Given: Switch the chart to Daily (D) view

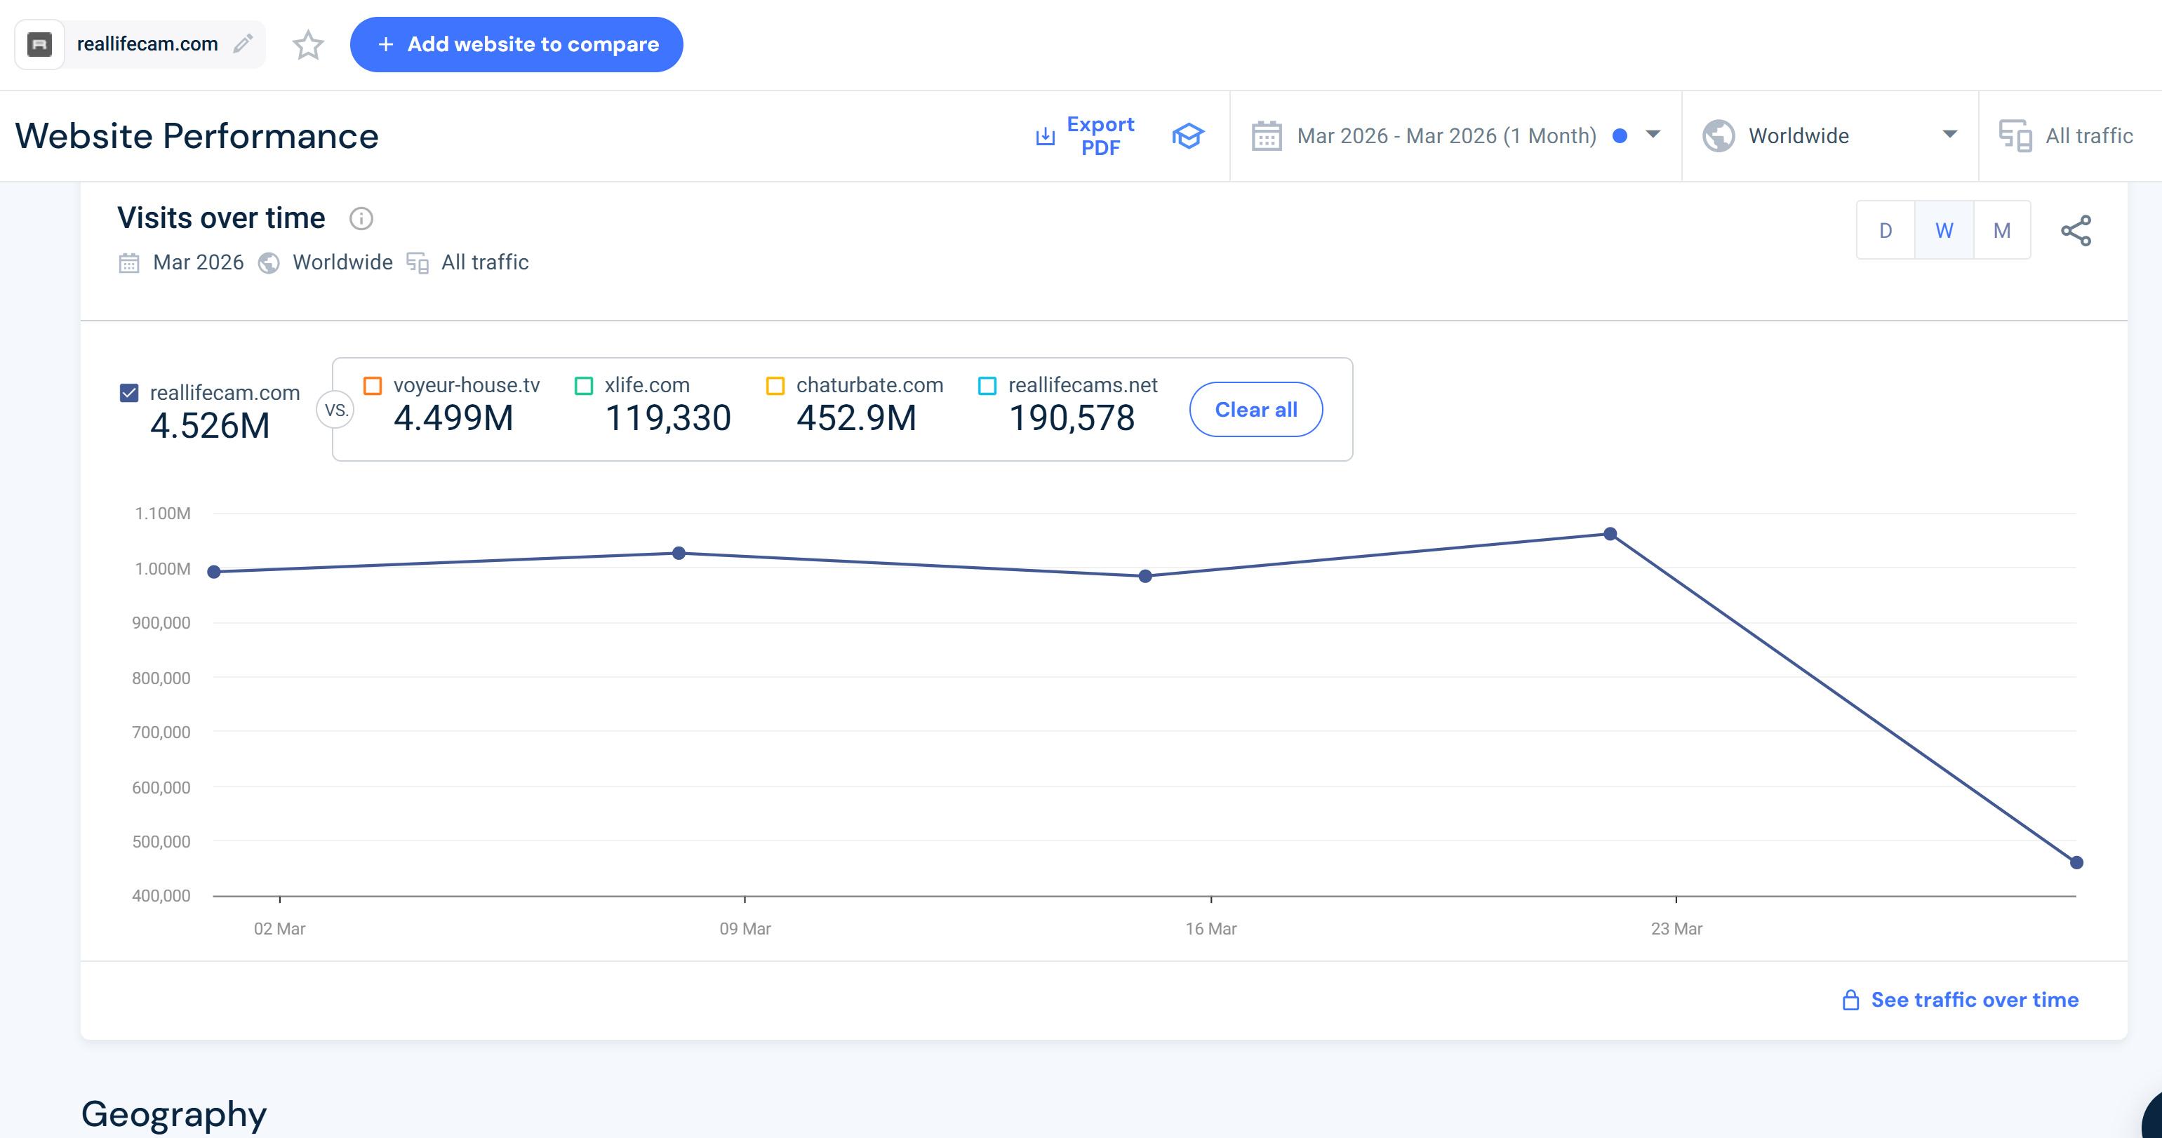Looking at the screenshot, I should pyautogui.click(x=1885, y=231).
